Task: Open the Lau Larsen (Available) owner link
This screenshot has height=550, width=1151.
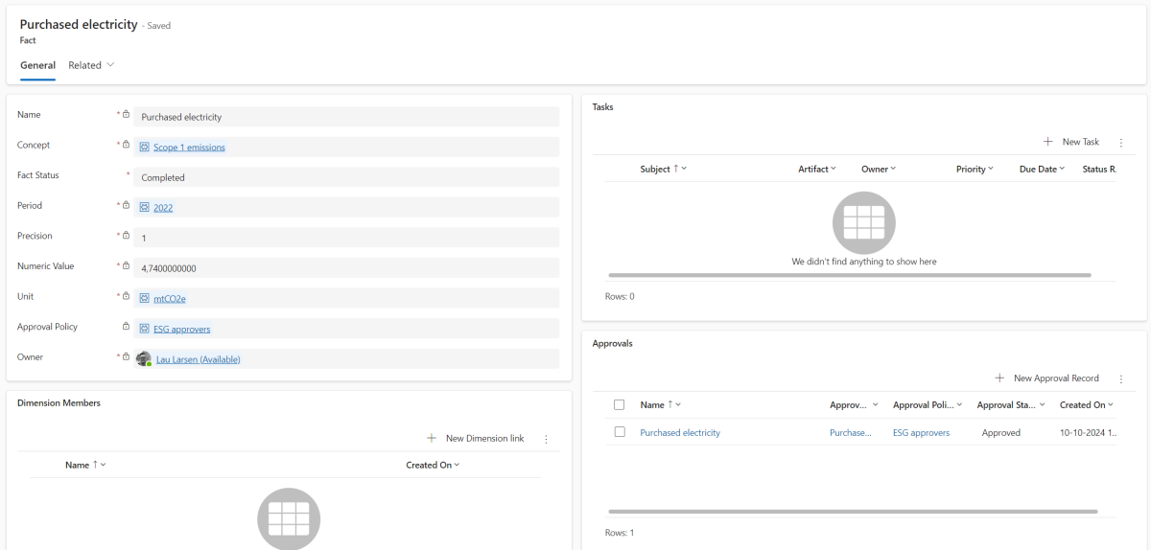Action: pos(199,359)
